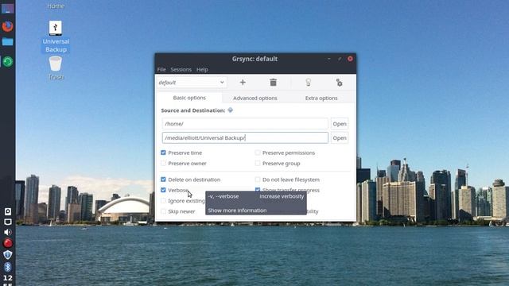The height and width of the screenshot is (286, 509).
Task: Open the Help menu
Action: (202, 69)
